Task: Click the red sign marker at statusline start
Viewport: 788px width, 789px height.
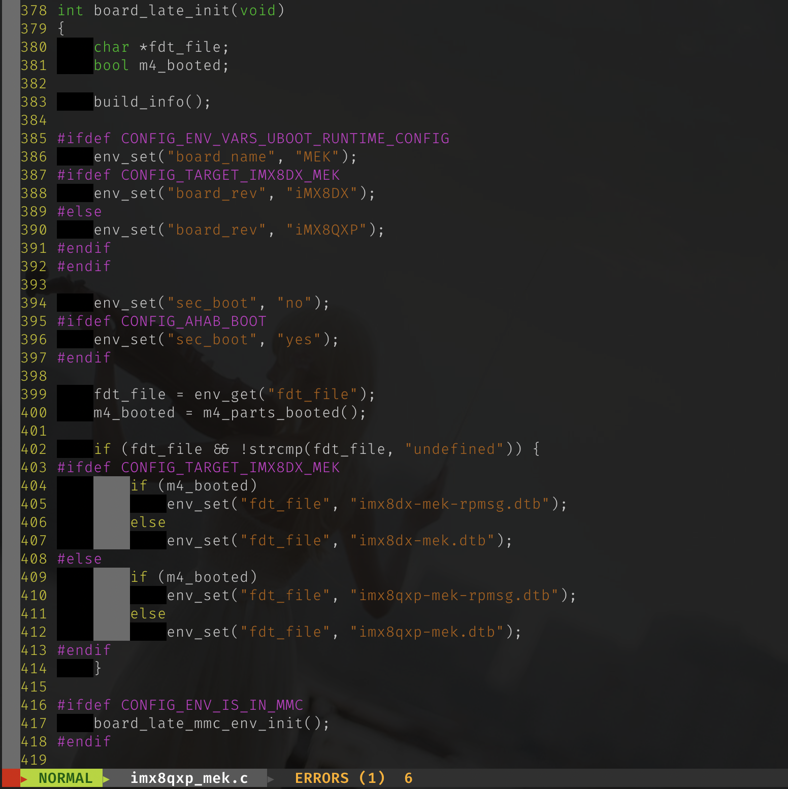Action: pos(10,778)
